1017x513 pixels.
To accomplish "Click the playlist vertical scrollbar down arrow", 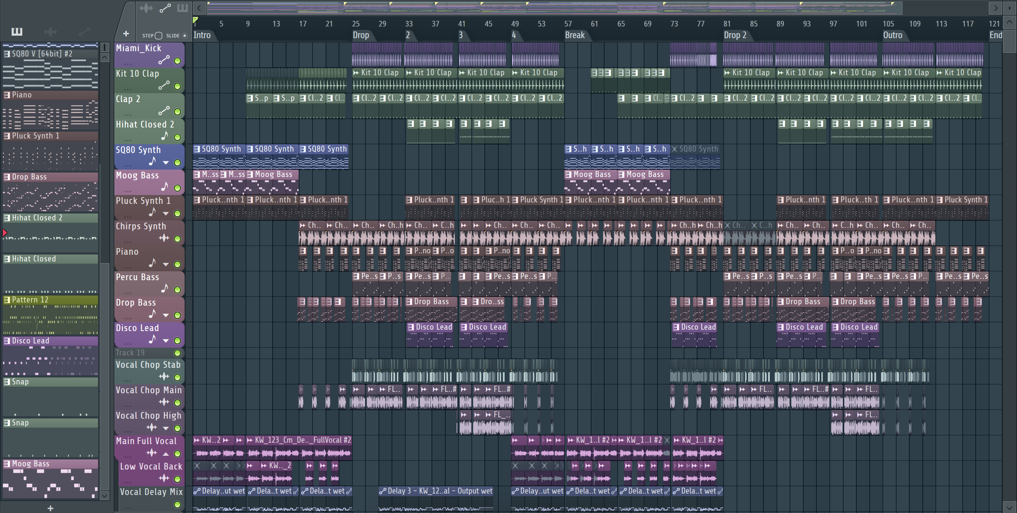I will pos(1009,507).
